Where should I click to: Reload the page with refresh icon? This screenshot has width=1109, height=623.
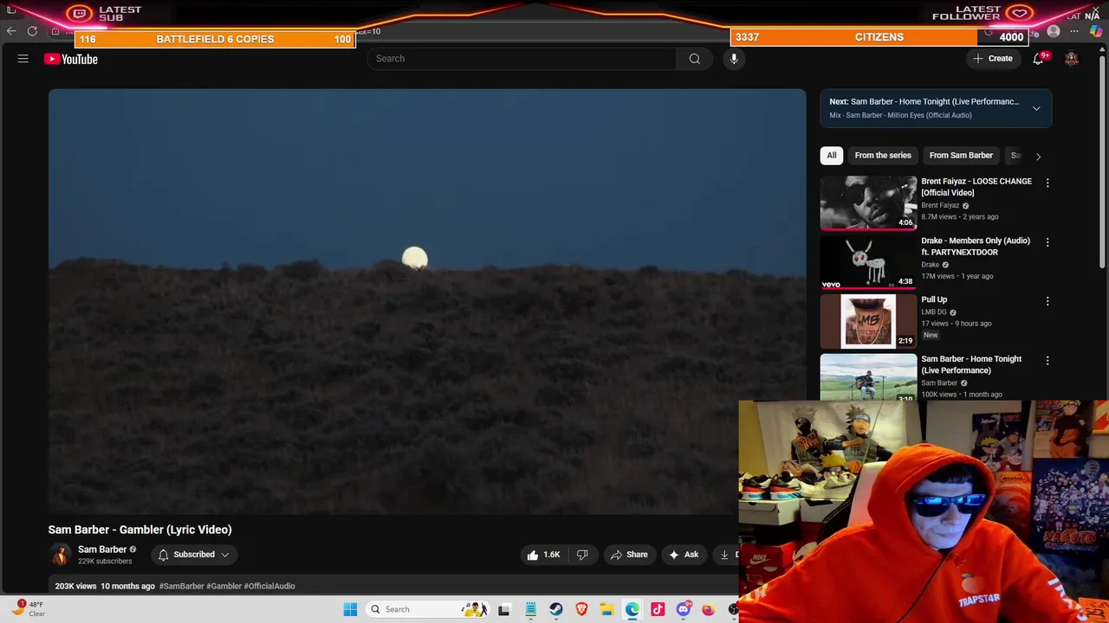32,31
